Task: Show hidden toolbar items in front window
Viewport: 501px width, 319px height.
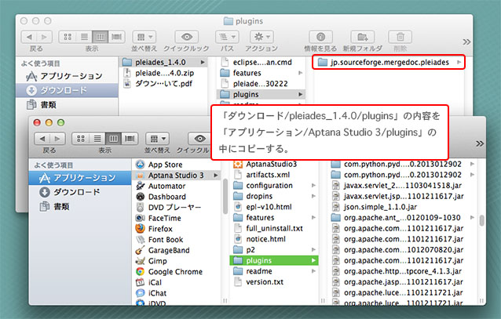Action: (480, 143)
